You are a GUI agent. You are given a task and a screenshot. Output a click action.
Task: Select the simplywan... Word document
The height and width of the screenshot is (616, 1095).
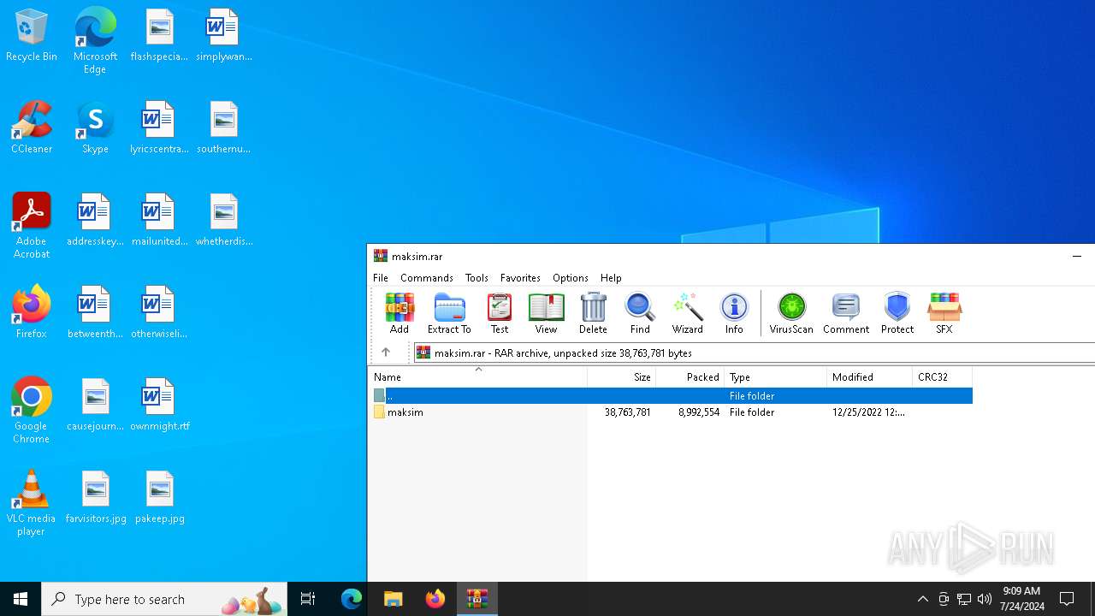tap(223, 35)
